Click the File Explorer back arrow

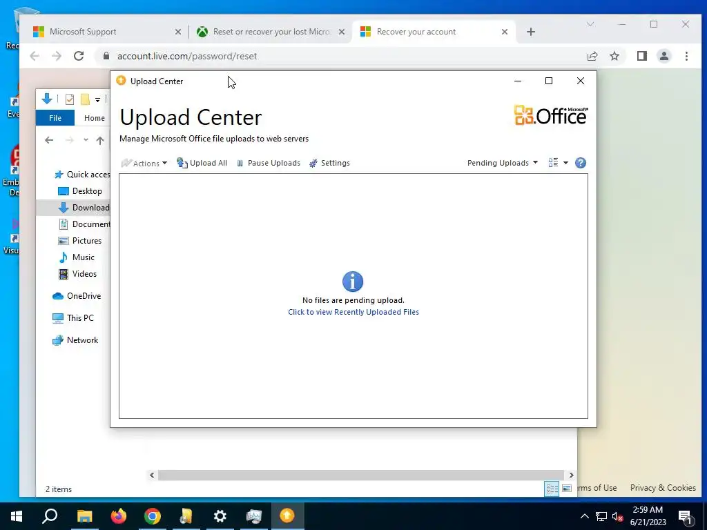pos(49,140)
